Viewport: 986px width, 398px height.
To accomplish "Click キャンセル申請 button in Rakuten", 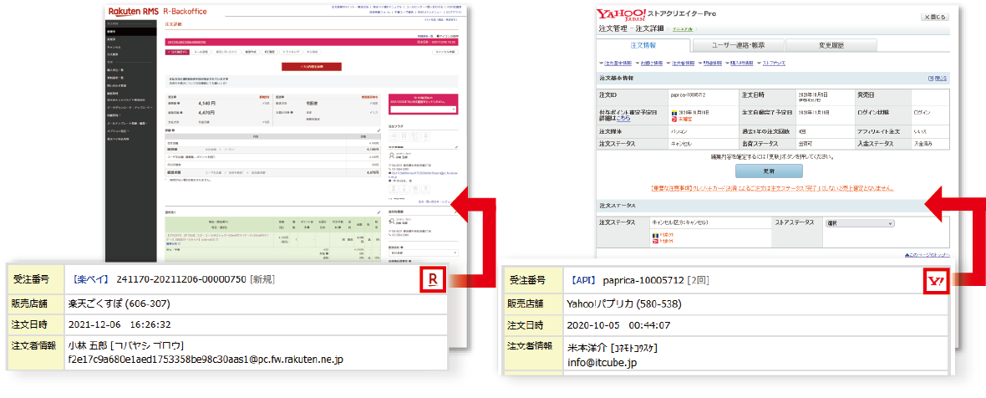I will [x=444, y=52].
